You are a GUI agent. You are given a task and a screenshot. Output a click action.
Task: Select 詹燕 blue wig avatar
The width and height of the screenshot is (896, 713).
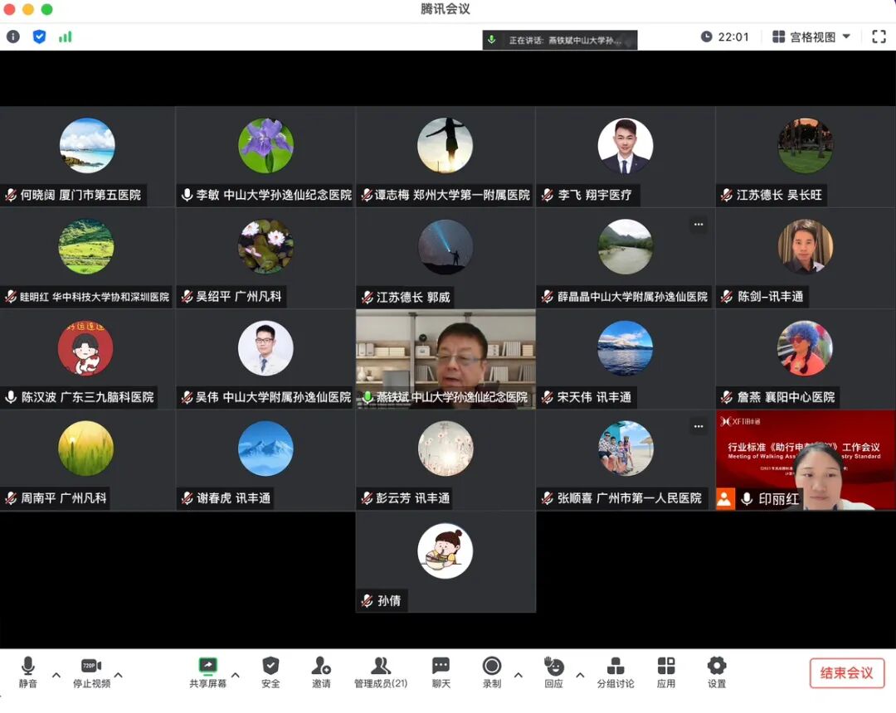(805, 347)
